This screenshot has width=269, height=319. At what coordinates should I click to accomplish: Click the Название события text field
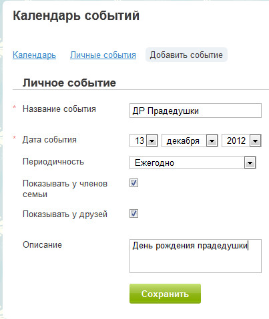point(196,111)
